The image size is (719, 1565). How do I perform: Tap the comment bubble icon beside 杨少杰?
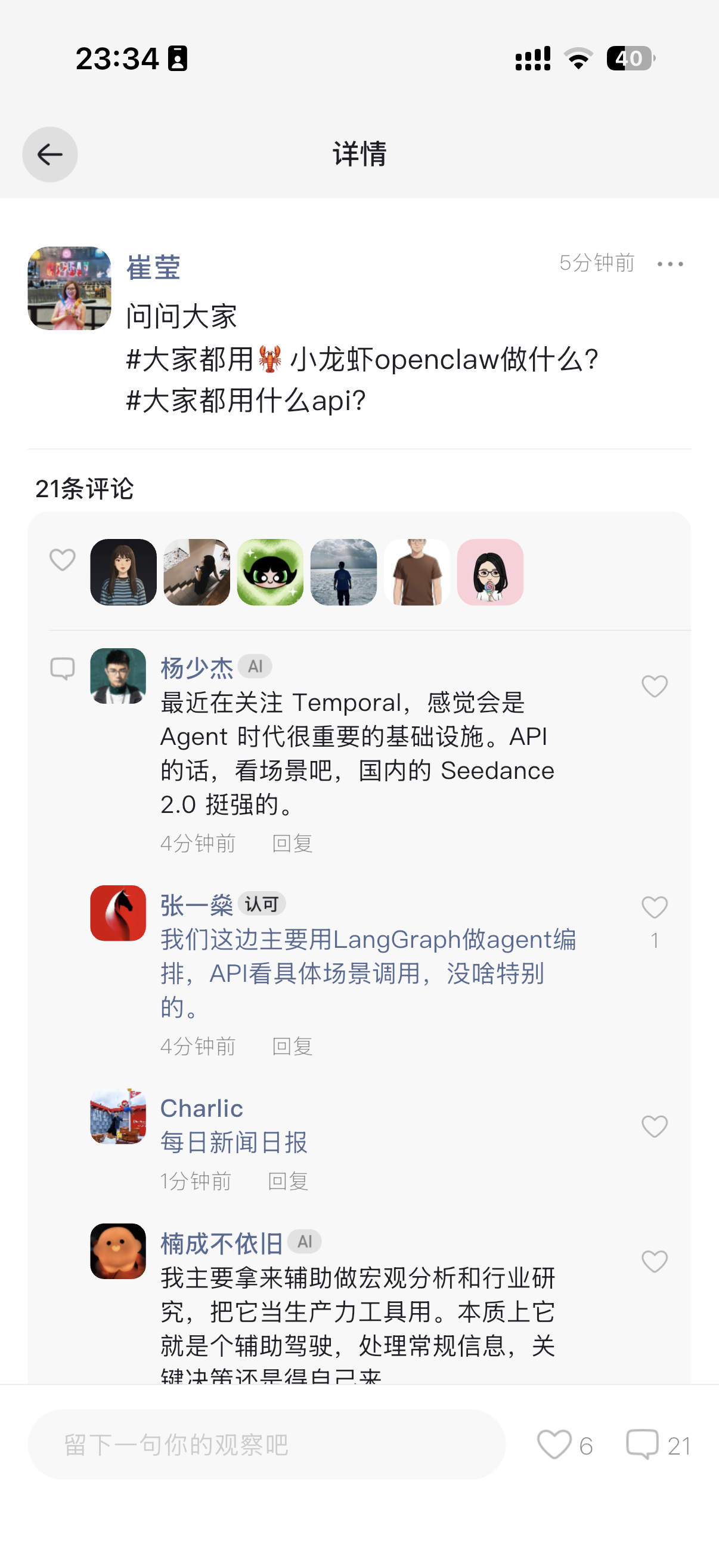pyautogui.click(x=62, y=669)
